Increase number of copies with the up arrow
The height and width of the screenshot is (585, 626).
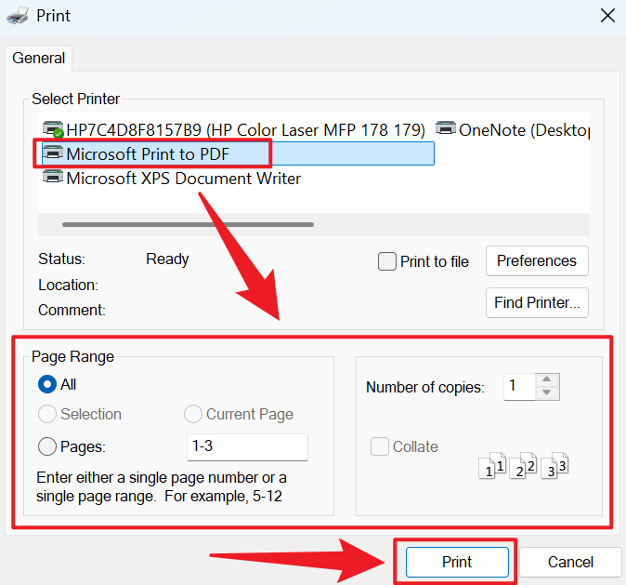point(547,379)
